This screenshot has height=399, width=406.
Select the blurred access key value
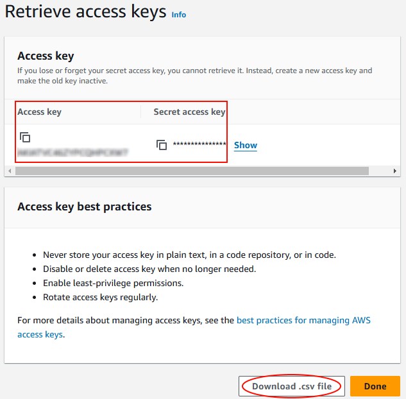pos(72,152)
